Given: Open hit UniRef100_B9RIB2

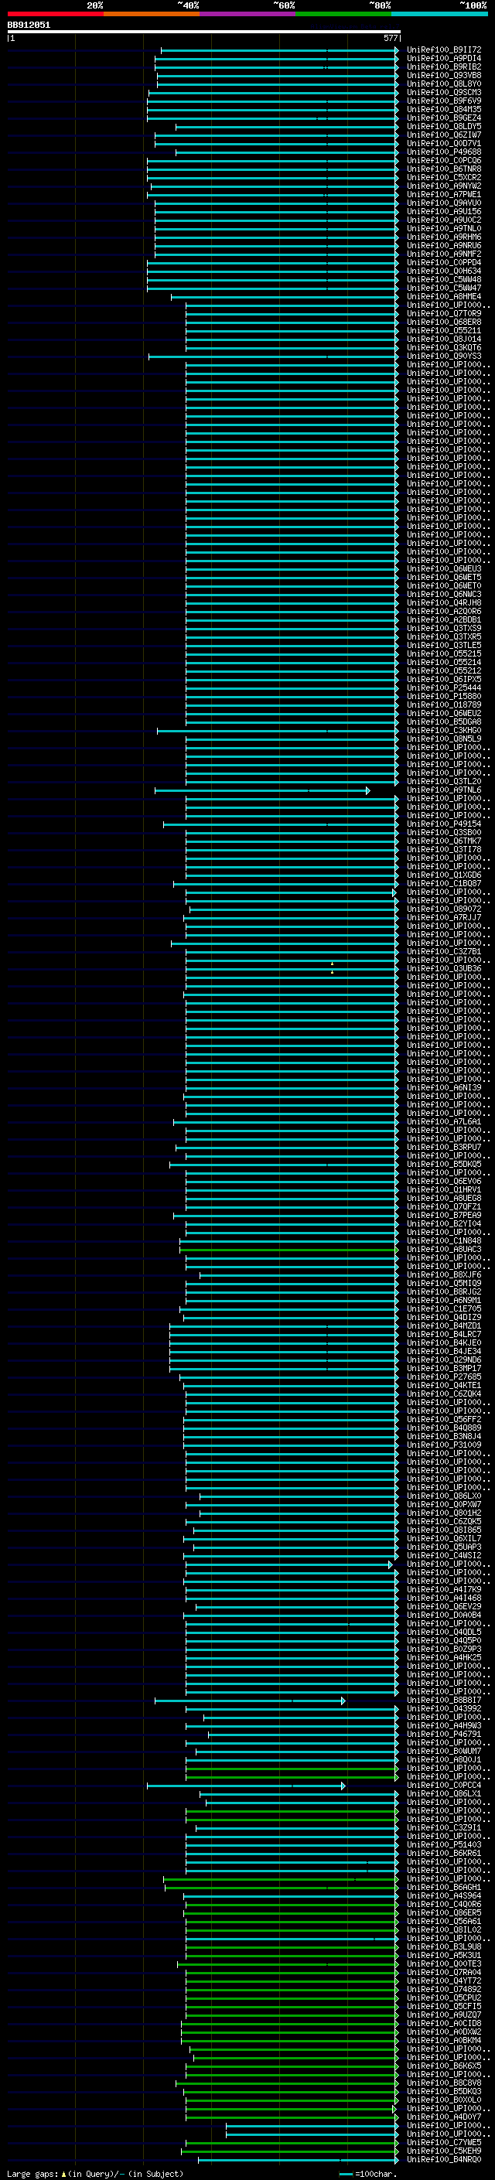Looking at the screenshot, I should point(443,67).
